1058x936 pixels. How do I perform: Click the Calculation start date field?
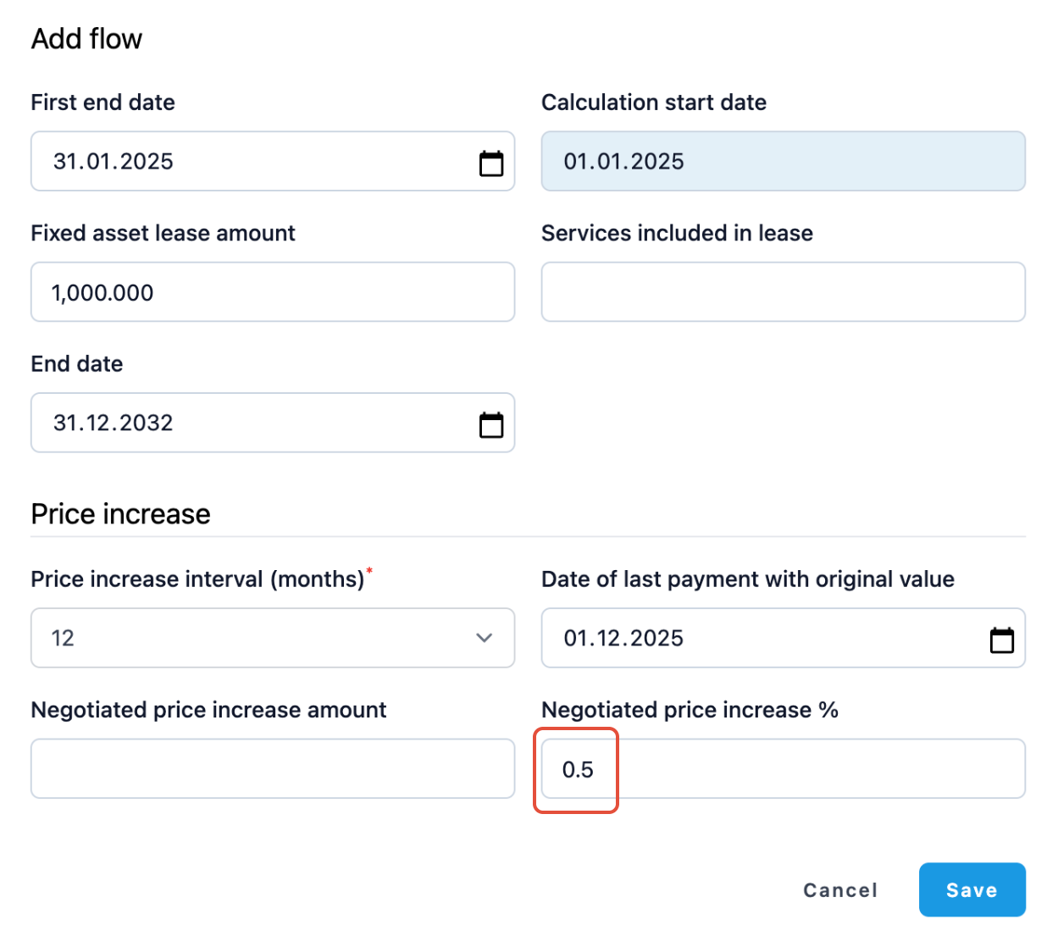pos(783,162)
